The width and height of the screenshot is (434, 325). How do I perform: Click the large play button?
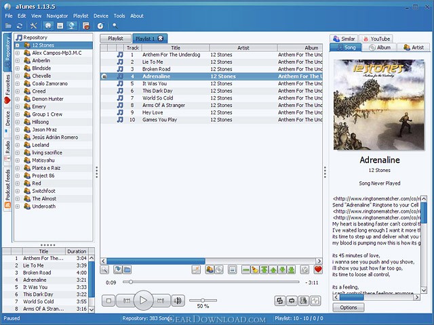click(143, 300)
